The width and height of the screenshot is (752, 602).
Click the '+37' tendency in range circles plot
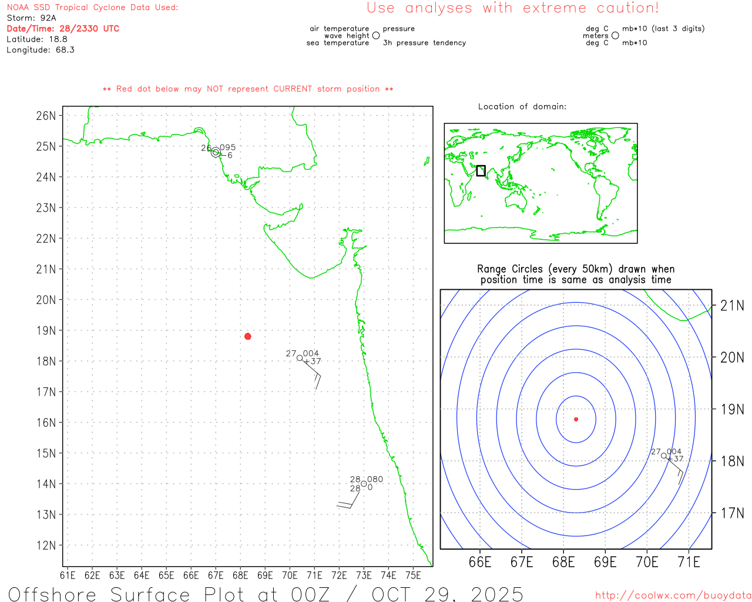pyautogui.click(x=676, y=459)
